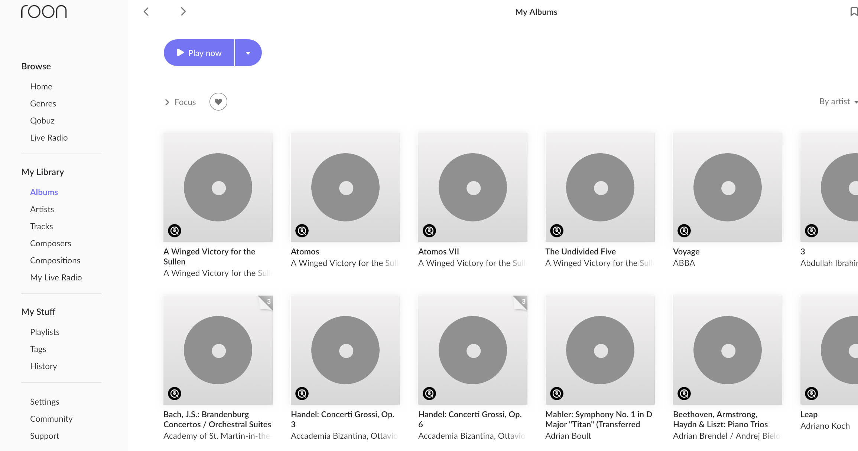The width and height of the screenshot is (858, 451).
Task: Go forward with the right arrow
Action: click(x=183, y=12)
